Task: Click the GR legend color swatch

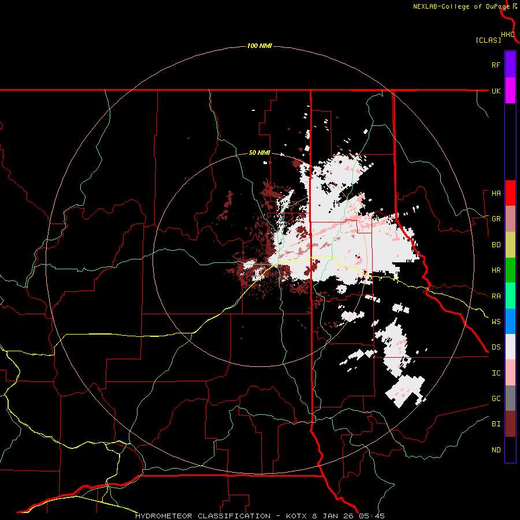Action: coord(510,218)
